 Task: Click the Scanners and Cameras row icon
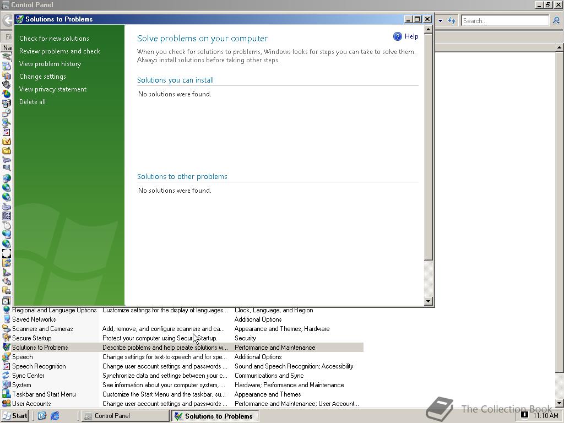click(6, 328)
